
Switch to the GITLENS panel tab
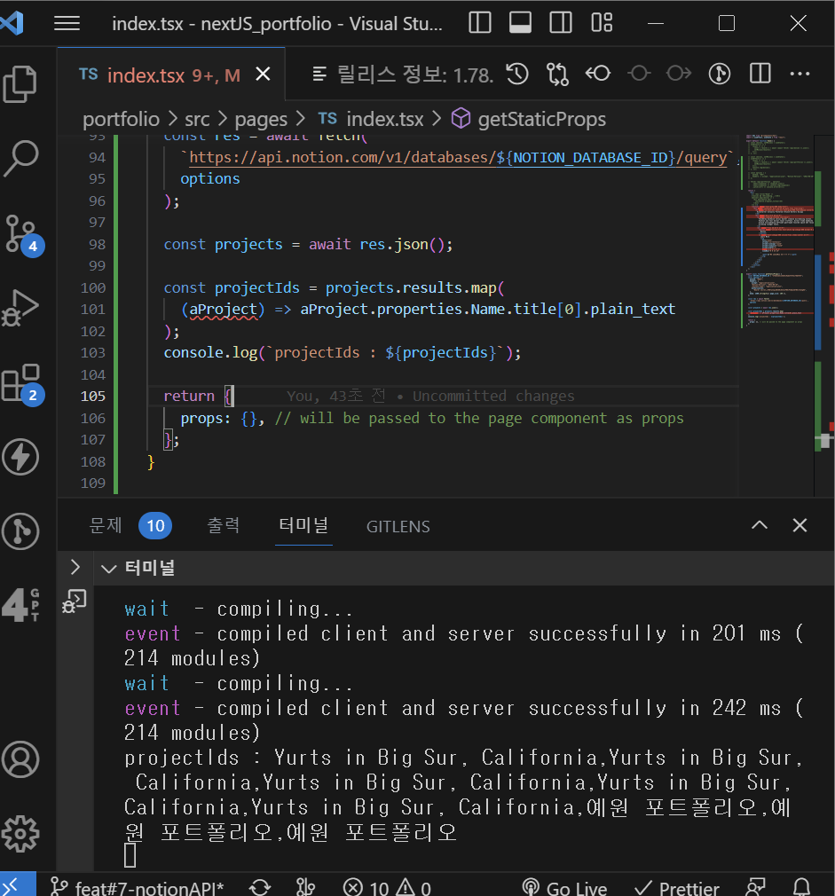398,526
